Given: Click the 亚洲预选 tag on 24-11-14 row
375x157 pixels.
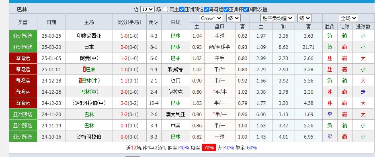Looking at the screenshot, I should click(x=23, y=125).
